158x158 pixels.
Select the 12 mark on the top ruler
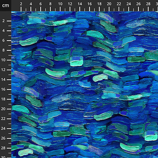coord(70,4)
